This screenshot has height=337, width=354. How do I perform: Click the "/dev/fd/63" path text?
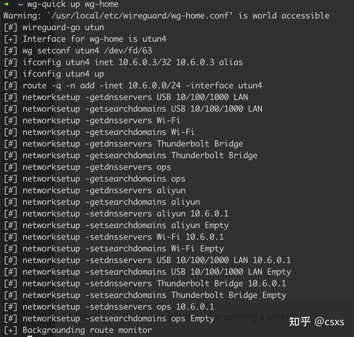click(x=128, y=51)
